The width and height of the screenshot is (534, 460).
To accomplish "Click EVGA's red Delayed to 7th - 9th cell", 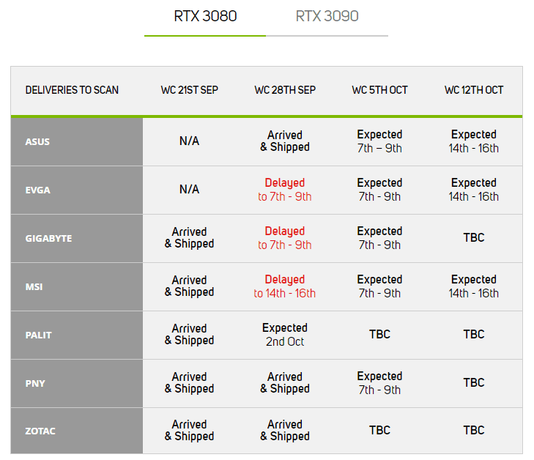I will (x=285, y=190).
